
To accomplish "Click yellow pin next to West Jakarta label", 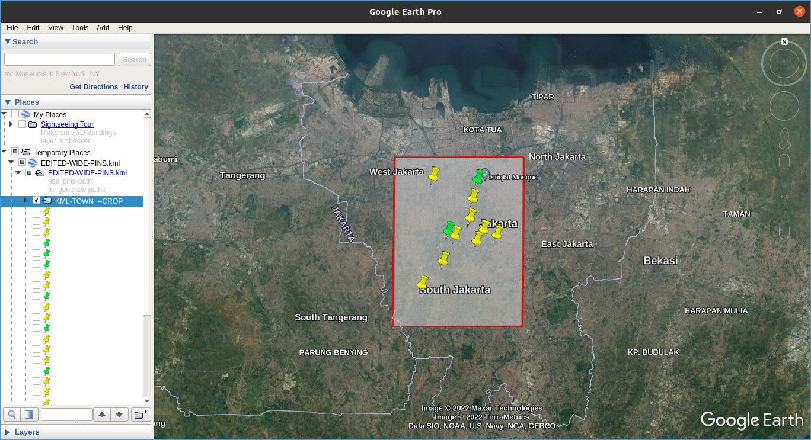I will [x=434, y=175].
